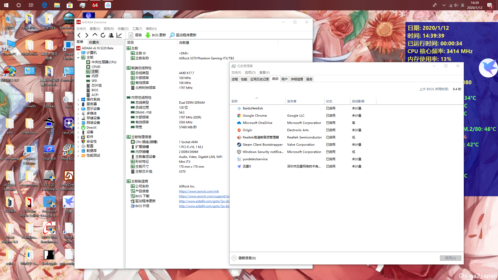Switch to 进程 tab in Task Manager
Screen dimensions: 498x280
click(x=235, y=79)
